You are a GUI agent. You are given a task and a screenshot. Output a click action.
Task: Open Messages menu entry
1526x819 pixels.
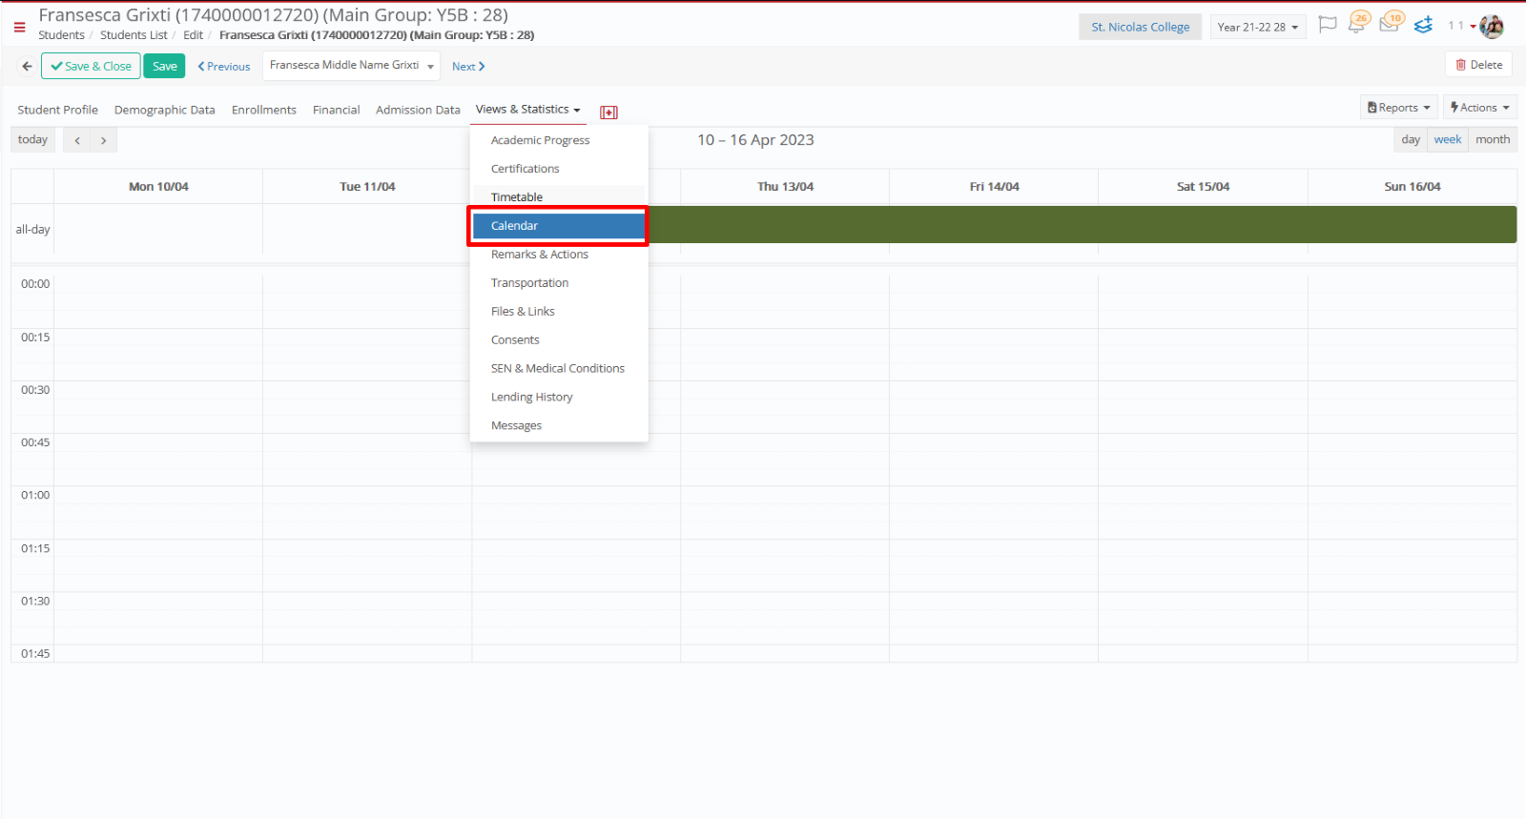click(x=559, y=426)
